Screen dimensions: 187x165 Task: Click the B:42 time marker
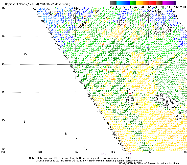tap(103, 154)
